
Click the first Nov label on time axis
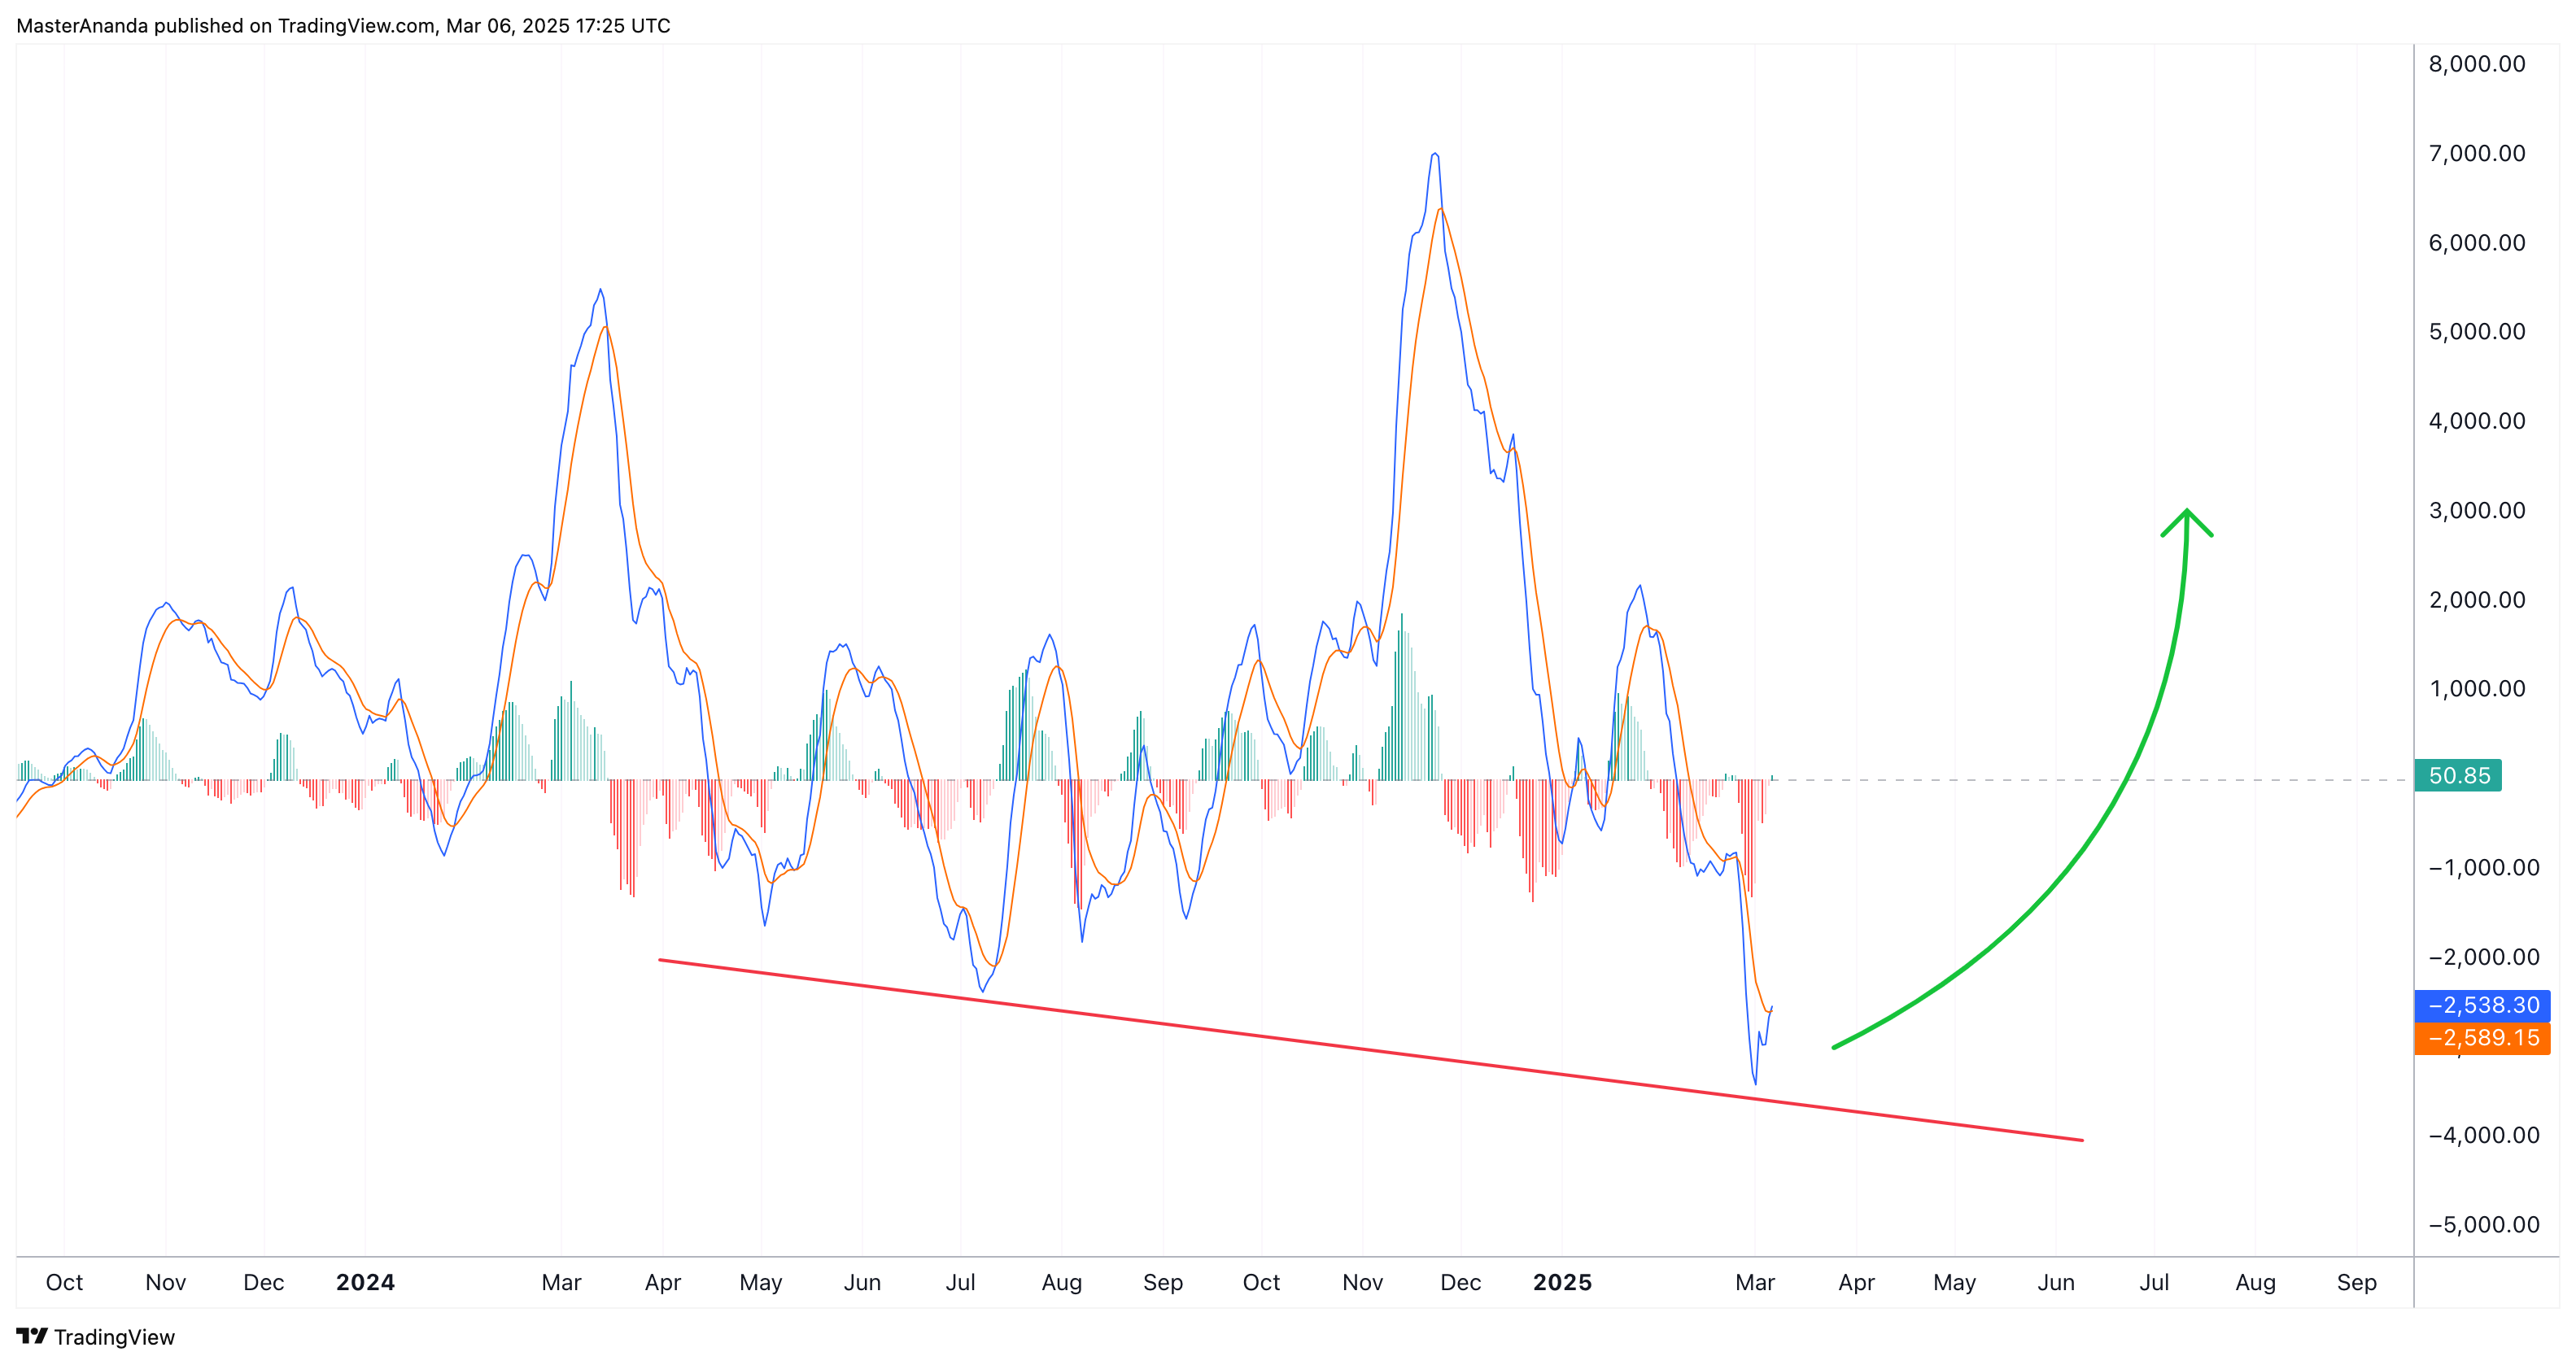point(166,1283)
